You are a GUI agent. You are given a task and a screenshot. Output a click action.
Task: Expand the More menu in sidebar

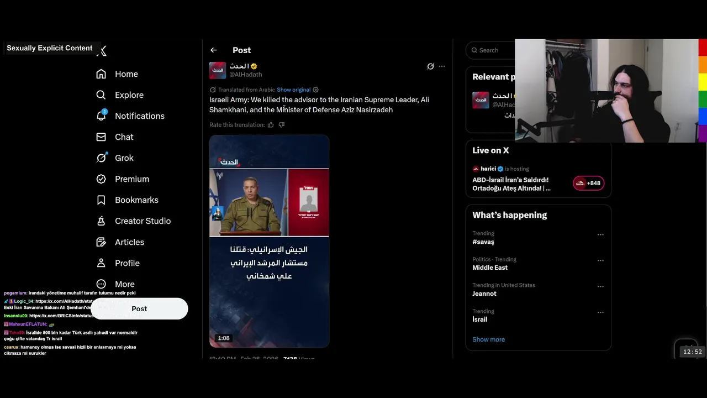click(x=115, y=284)
